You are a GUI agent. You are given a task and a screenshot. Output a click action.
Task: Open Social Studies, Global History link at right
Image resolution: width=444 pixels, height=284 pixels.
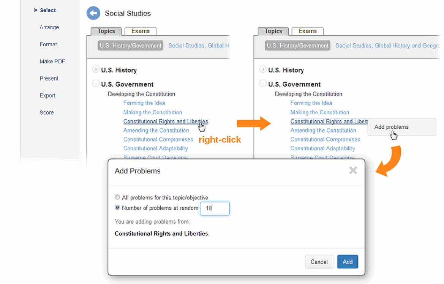point(387,46)
